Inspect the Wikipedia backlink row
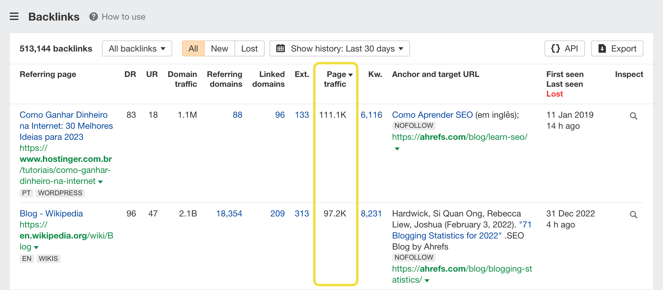The width and height of the screenshot is (663, 290). pyautogui.click(x=634, y=215)
